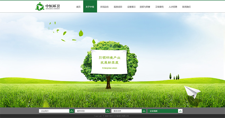
Task: Open the 服务项目 menu item
Action: point(118,7)
